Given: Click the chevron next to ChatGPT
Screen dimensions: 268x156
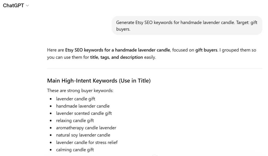Looking at the screenshot, I should pos(28,6).
